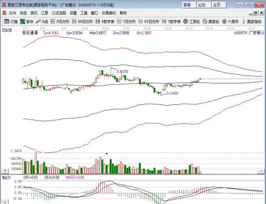Open the 行情 market quotes view
Screen dimensions: 266x204
pyautogui.click(x=11, y=21)
